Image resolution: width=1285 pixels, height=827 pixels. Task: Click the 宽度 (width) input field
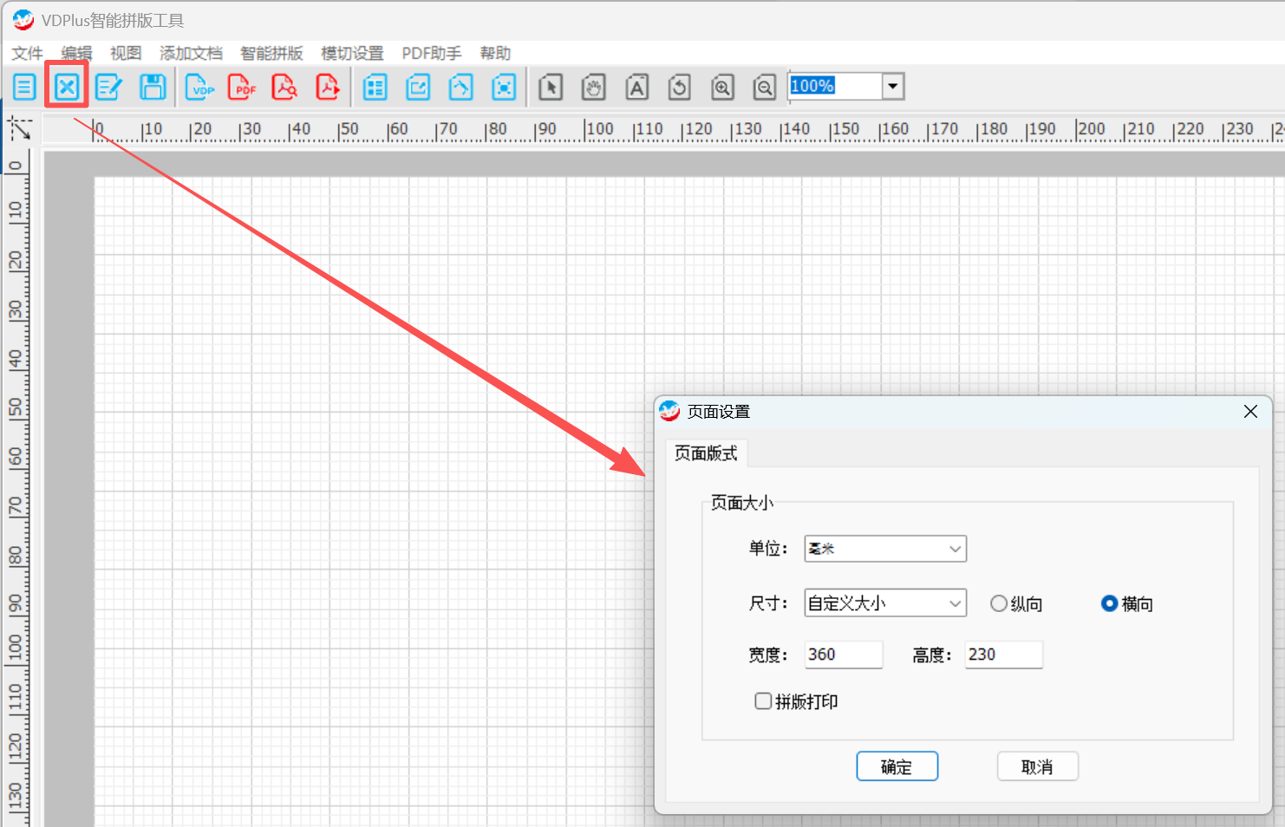coord(843,654)
